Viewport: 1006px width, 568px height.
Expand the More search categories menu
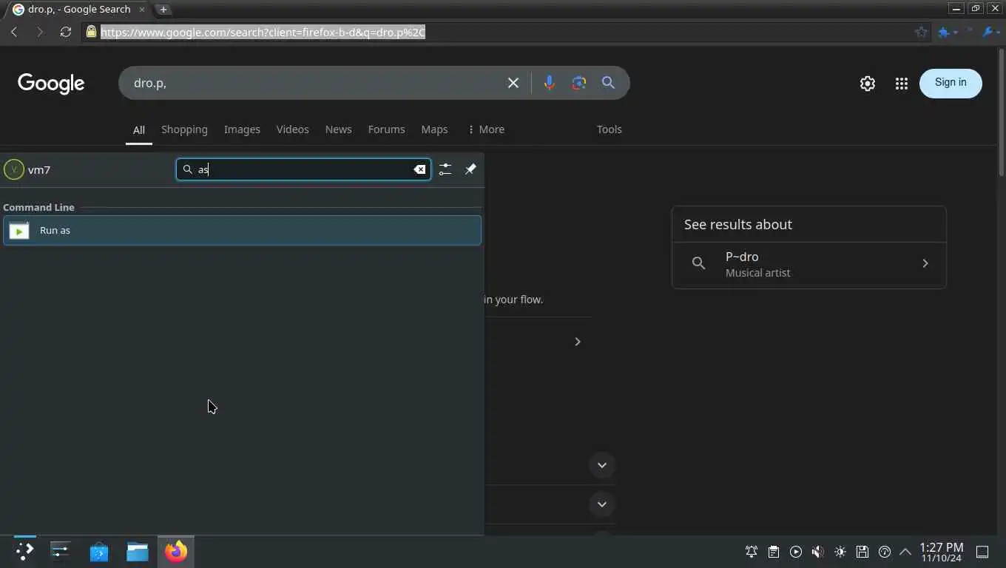tap(486, 129)
